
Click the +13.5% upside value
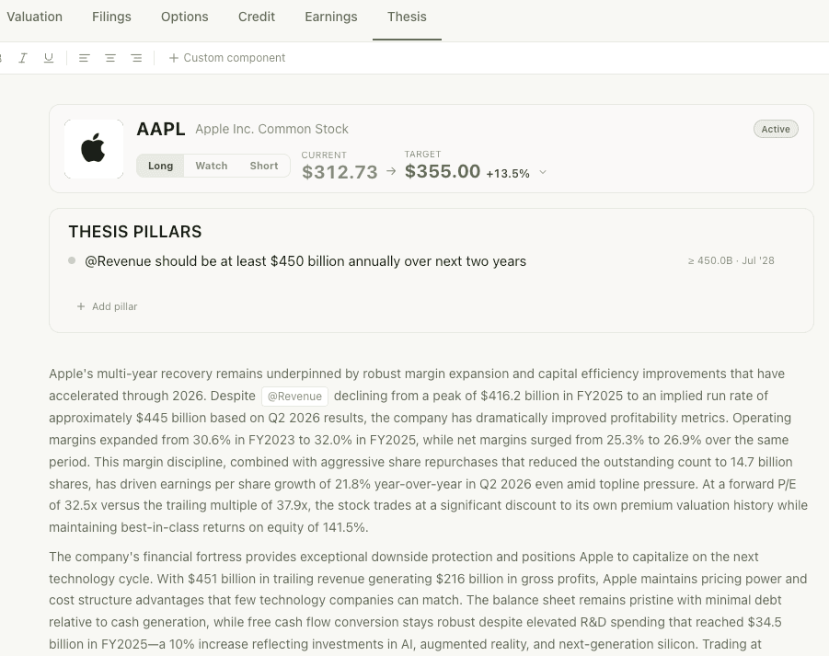point(508,174)
